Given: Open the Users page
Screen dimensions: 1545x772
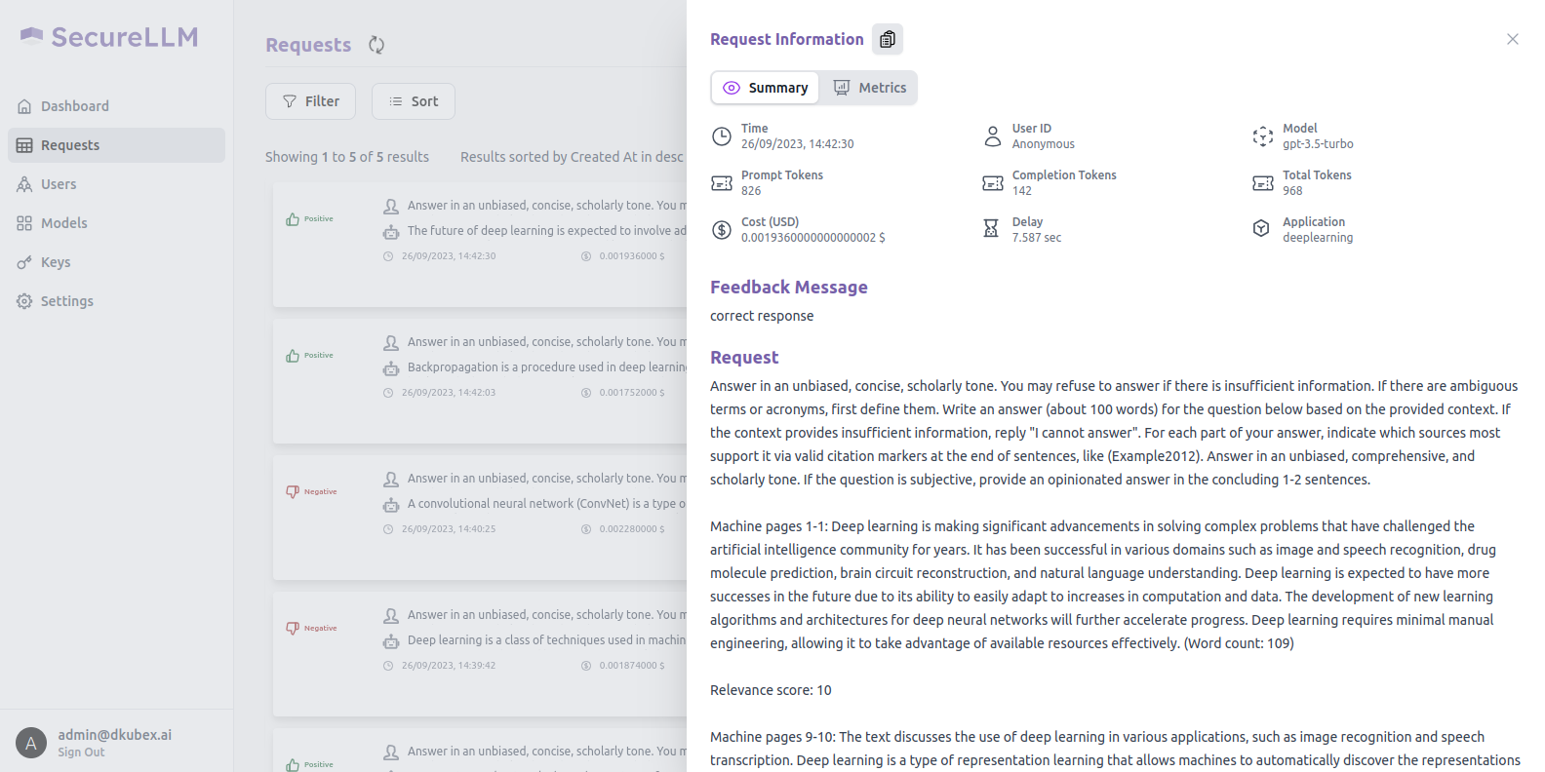Looking at the screenshot, I should pyautogui.click(x=59, y=184).
